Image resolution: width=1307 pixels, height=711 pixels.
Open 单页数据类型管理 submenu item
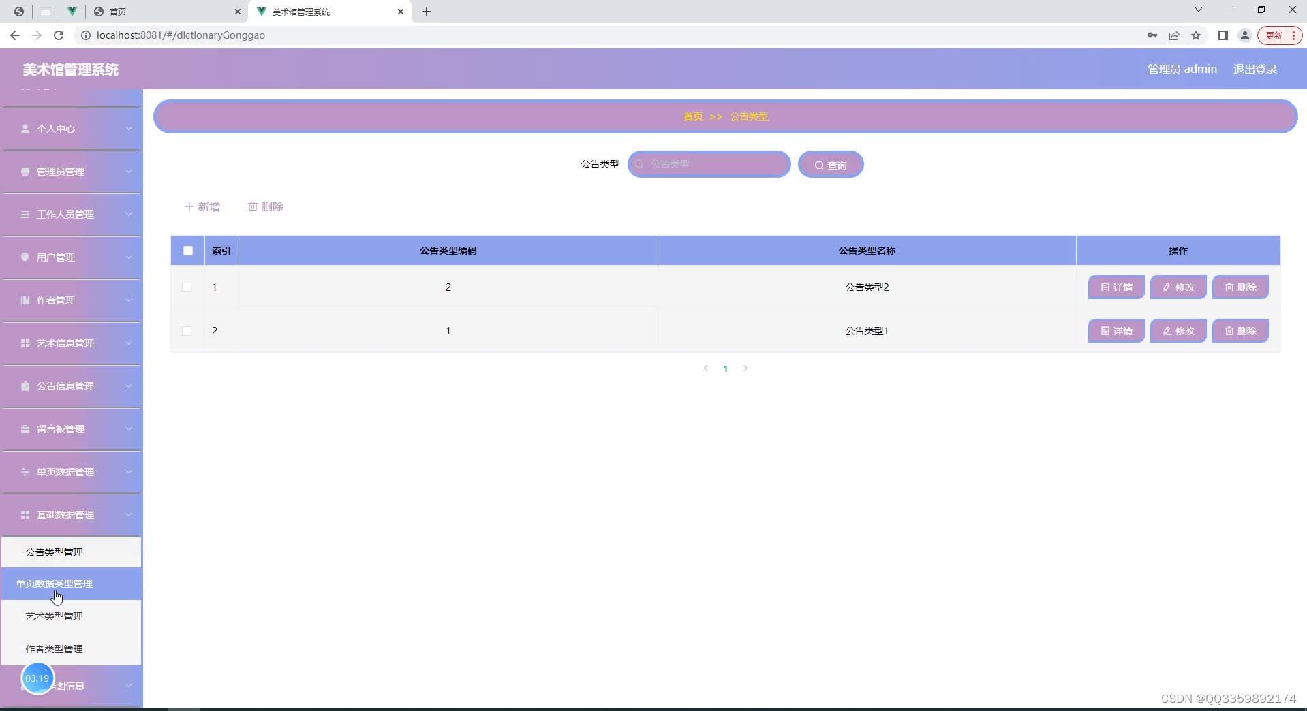click(x=71, y=584)
